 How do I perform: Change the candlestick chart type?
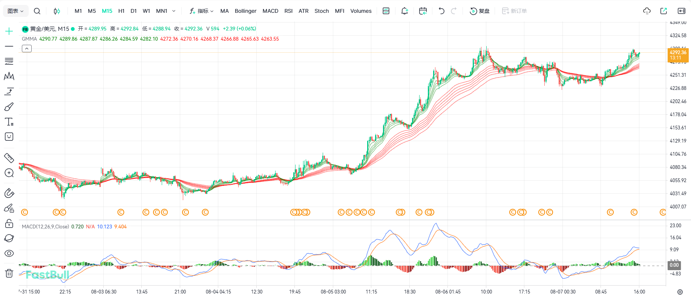pyautogui.click(x=57, y=11)
